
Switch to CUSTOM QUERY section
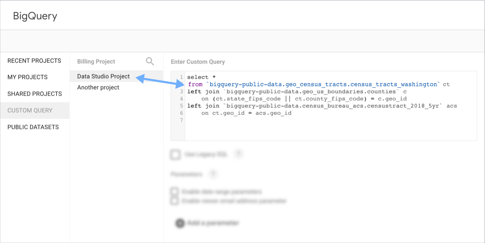point(31,110)
